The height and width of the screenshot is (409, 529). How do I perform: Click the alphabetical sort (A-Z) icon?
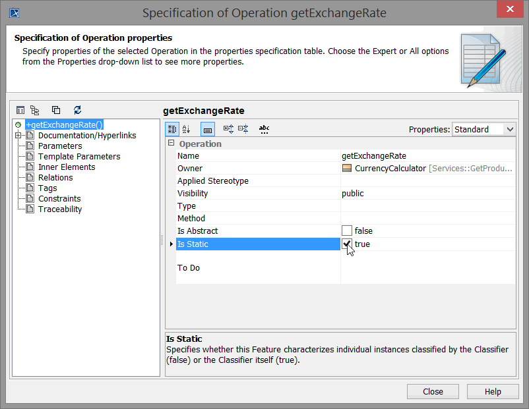(x=187, y=129)
